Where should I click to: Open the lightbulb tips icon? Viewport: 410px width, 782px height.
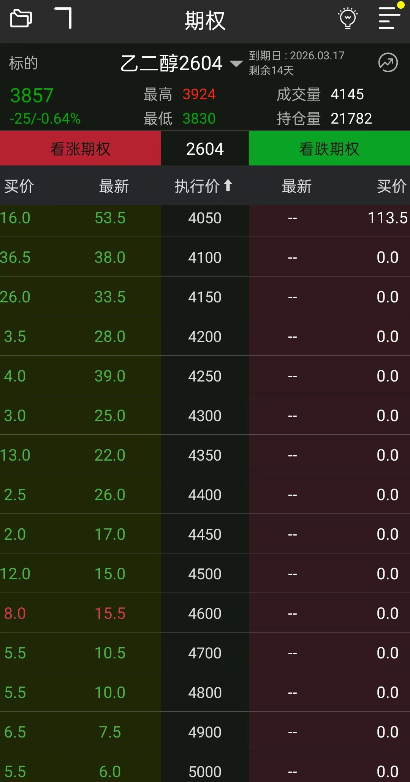point(348,18)
